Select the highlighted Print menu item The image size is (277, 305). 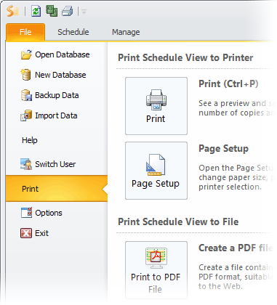[x=57, y=189]
